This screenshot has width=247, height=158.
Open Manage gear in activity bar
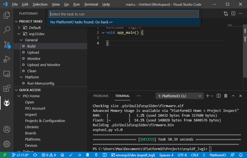pyautogui.click(x=6, y=144)
